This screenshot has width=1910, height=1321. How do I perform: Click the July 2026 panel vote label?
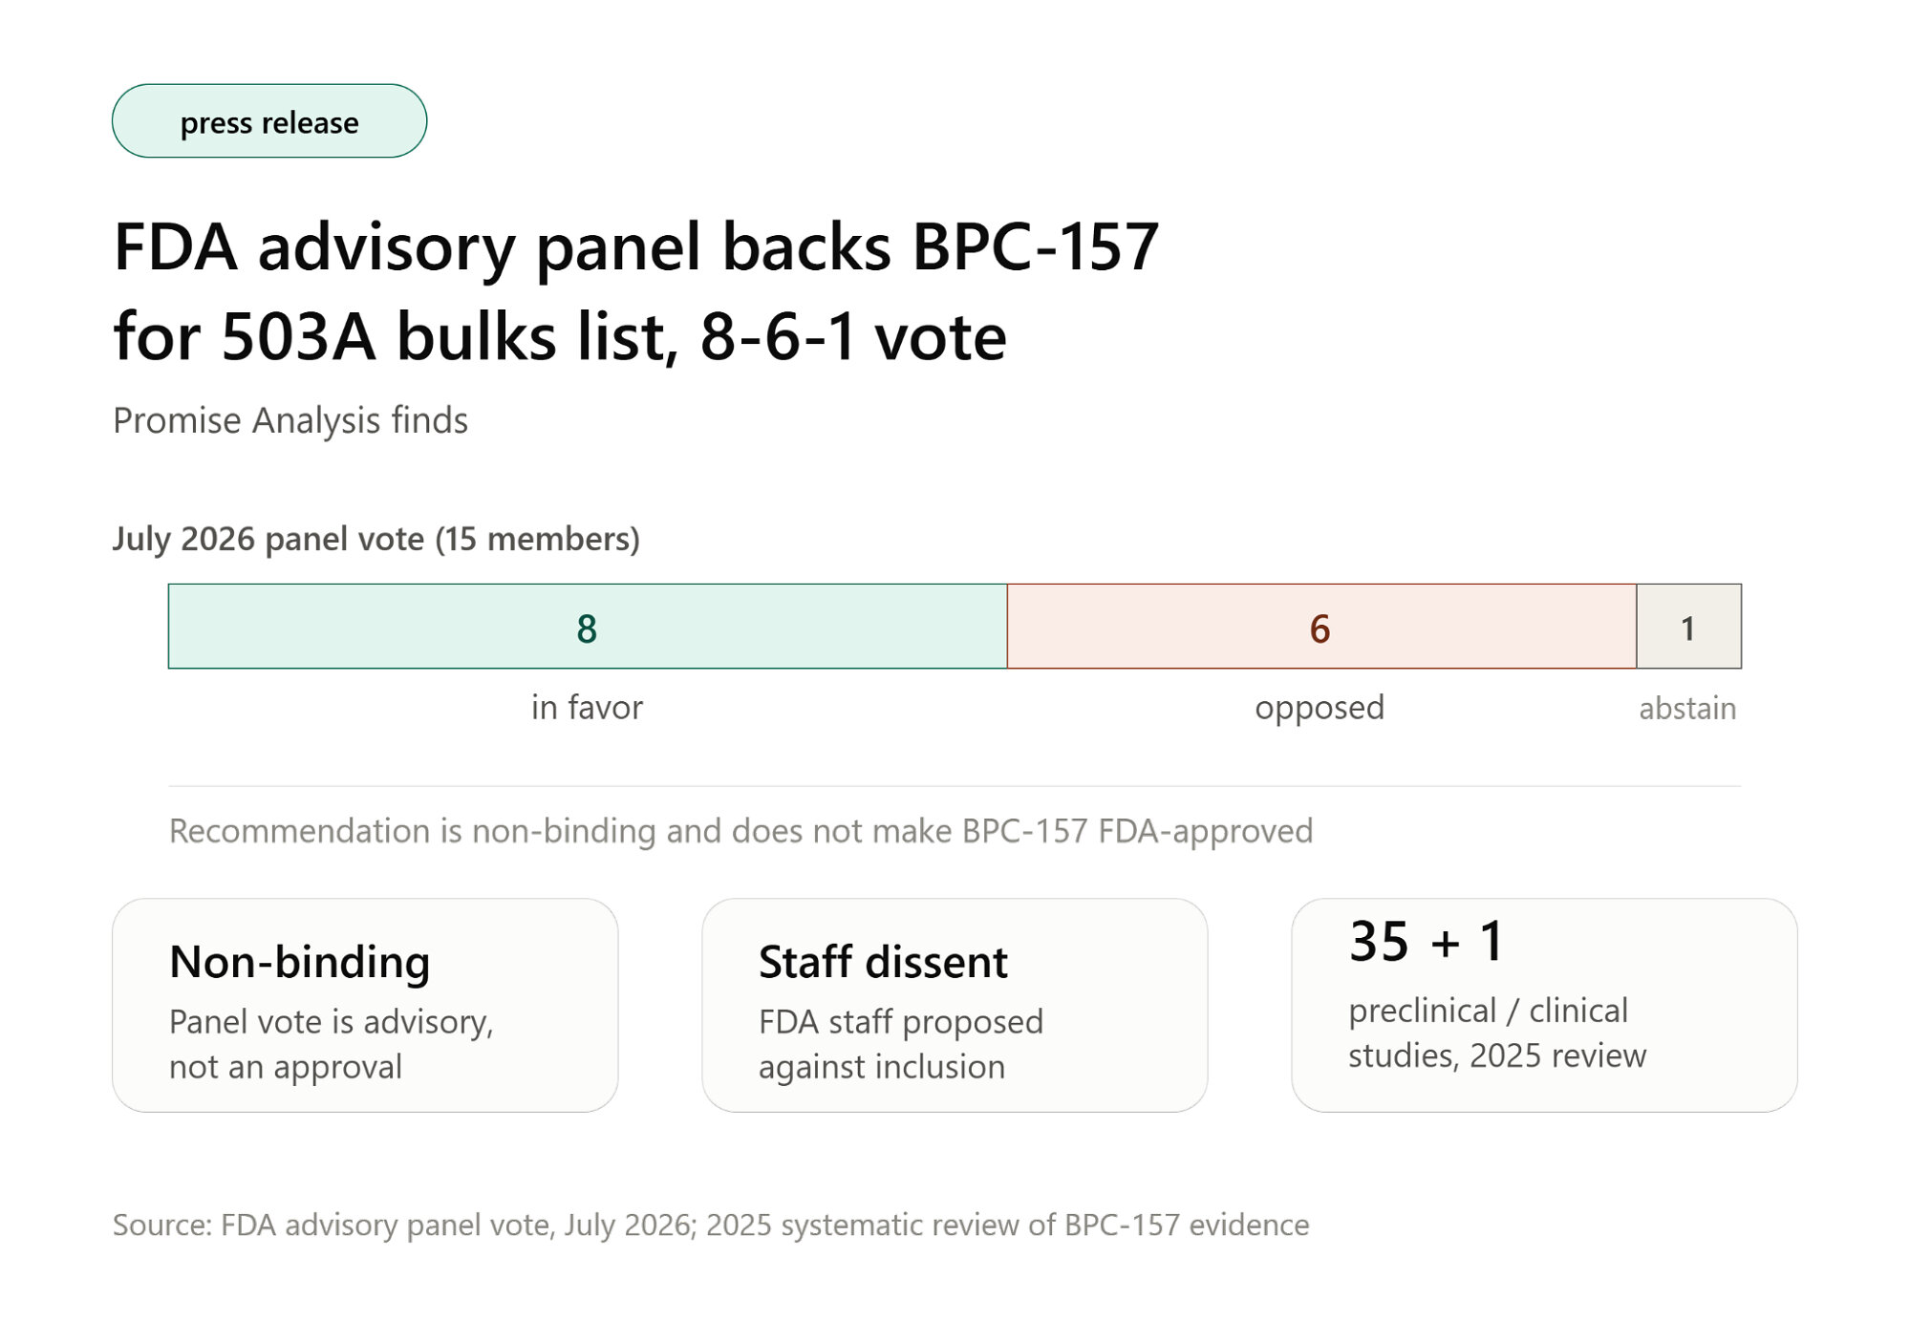(x=376, y=539)
